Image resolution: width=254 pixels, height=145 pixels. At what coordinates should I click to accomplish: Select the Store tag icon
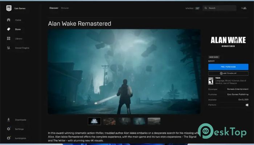tap(9, 29)
